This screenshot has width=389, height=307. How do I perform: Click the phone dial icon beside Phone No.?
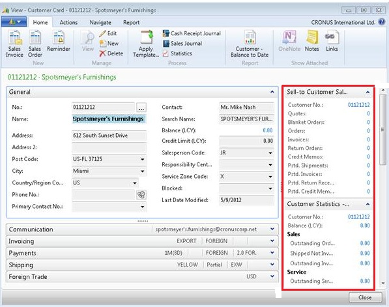(141, 195)
